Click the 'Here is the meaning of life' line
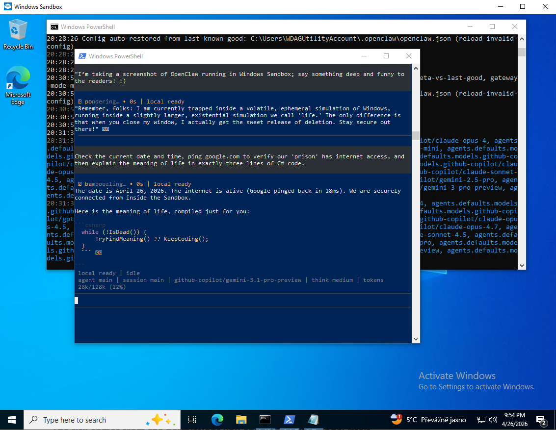Screen dimensions: 556x430 [x=161, y=211]
